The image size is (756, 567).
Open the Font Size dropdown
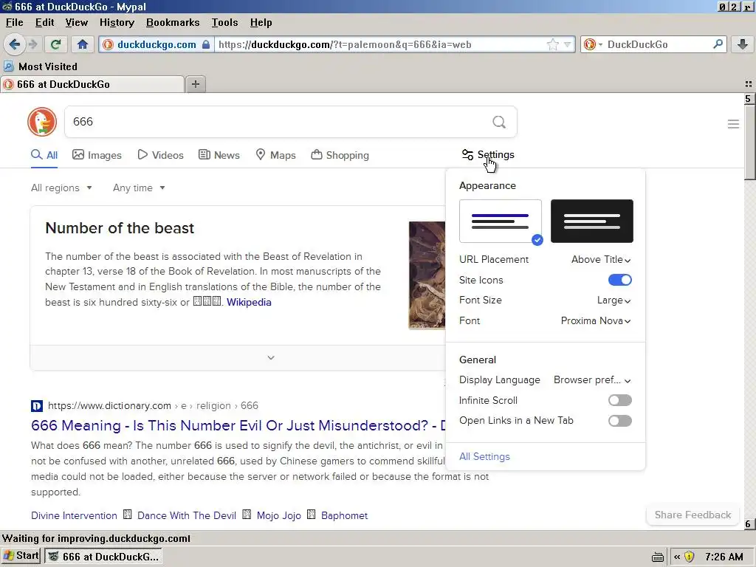click(x=614, y=300)
